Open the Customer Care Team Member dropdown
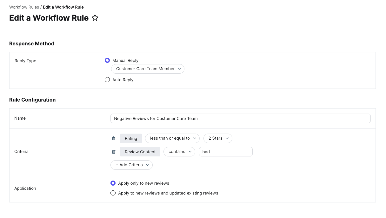Screen dimensions: 386x218 point(148,69)
